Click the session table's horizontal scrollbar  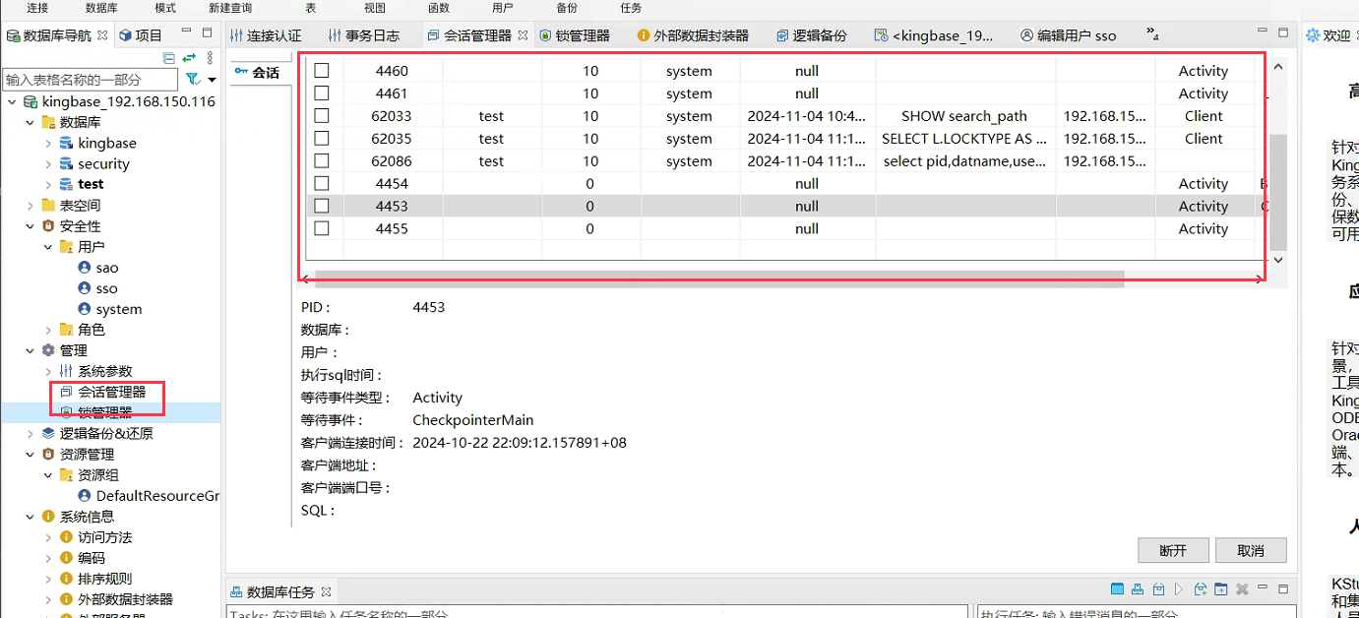718,279
